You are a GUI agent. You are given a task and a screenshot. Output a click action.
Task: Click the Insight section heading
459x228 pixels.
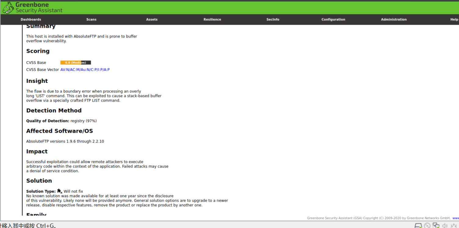37,81
